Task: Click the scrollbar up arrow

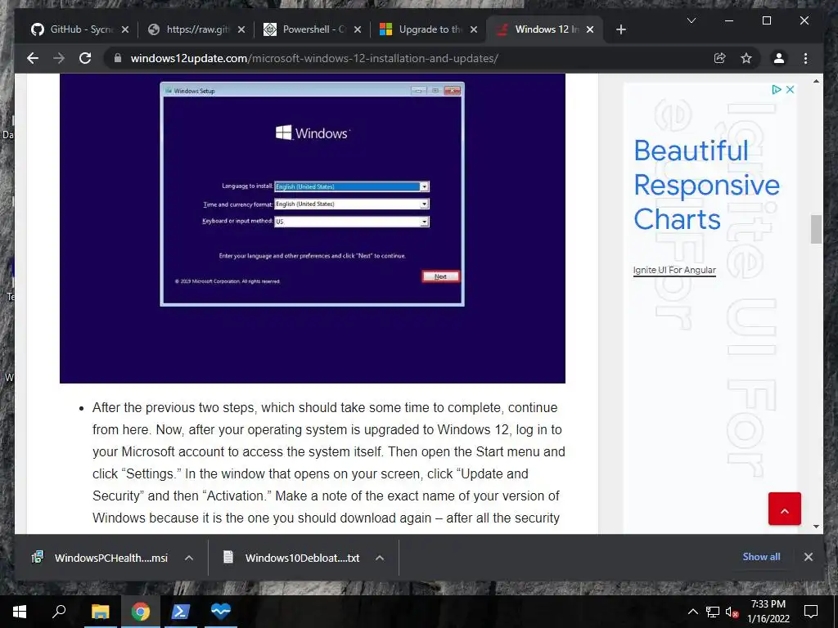Action: tap(816, 81)
